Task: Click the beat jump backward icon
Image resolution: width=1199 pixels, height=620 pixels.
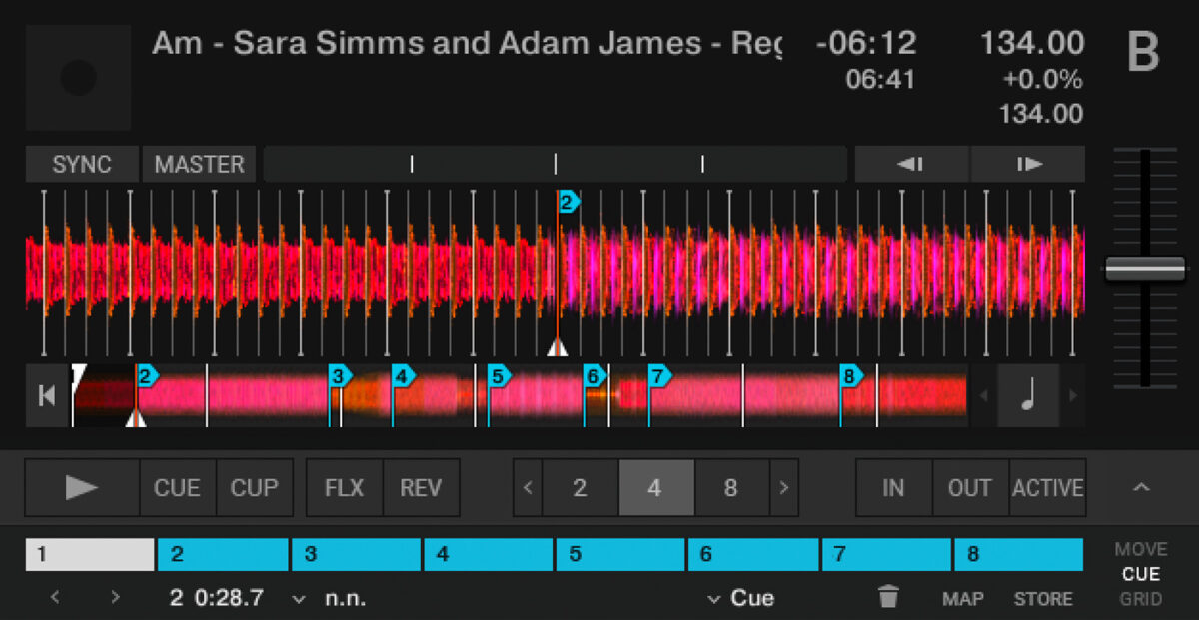Action: click(909, 164)
